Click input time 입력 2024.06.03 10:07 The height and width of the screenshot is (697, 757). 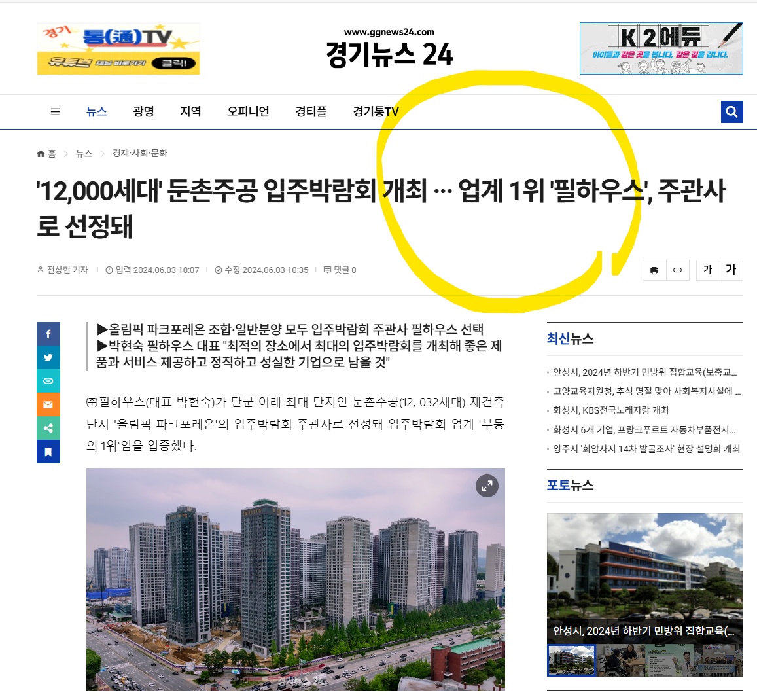click(152, 270)
